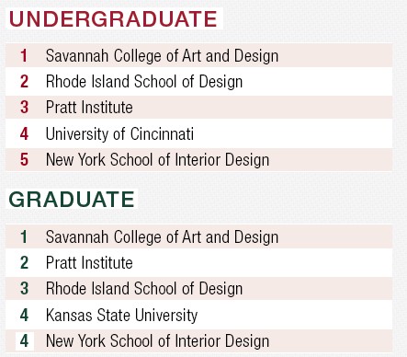
Task: Click rank 4 beside Kansas State University
Action: point(24,315)
